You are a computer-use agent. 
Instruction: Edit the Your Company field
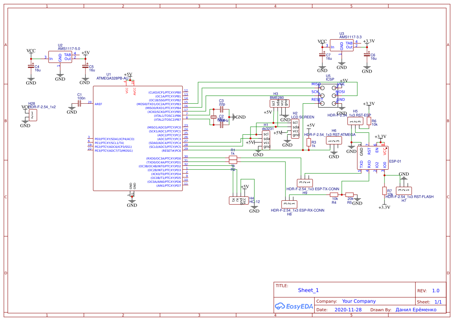click(358, 301)
